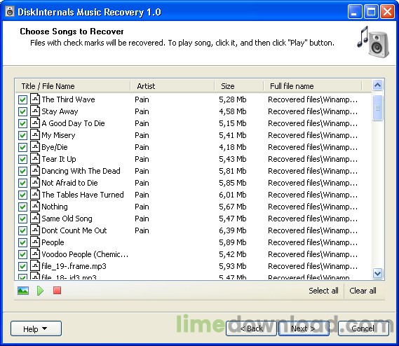Toggle checkbox for A Good Day To Die
This screenshot has width=399, height=346.
pyautogui.click(x=22, y=123)
